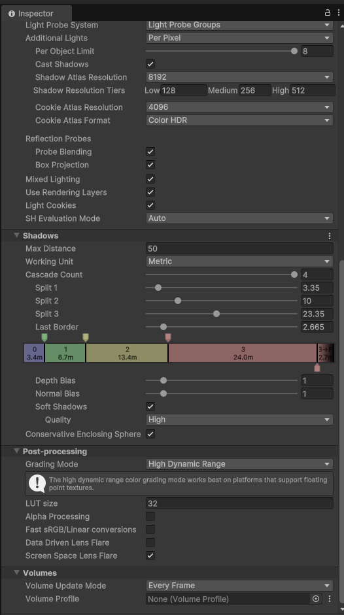Click Split 3 value field

tap(317, 314)
